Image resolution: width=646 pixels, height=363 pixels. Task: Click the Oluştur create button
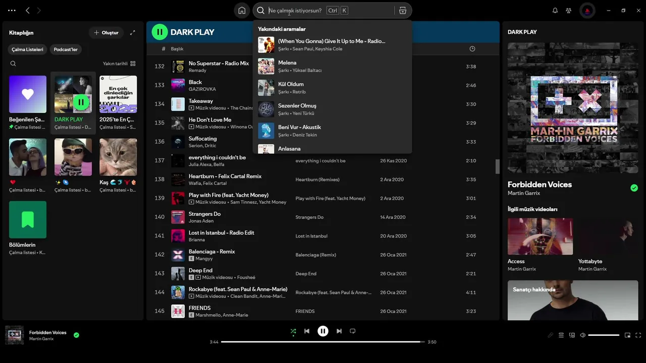(106, 33)
